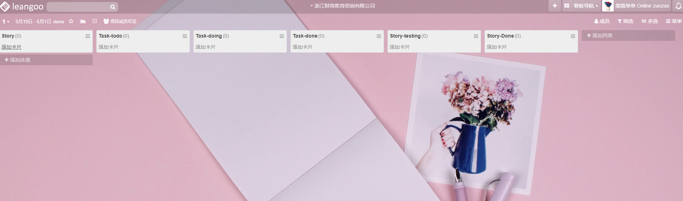Screen dimensions: 683x201
Task: Open the Task-todo list menu icon
Action: click(185, 36)
